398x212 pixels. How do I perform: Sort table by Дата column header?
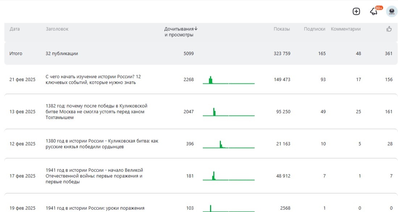tap(15, 29)
